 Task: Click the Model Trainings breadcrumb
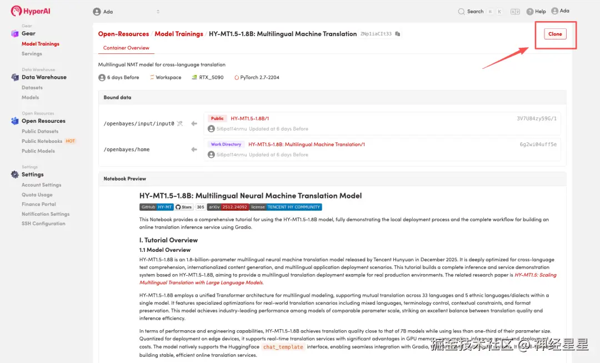pos(179,34)
